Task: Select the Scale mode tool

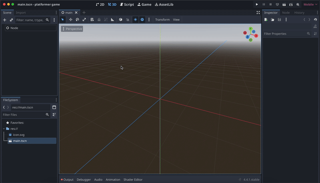Action: [84, 20]
